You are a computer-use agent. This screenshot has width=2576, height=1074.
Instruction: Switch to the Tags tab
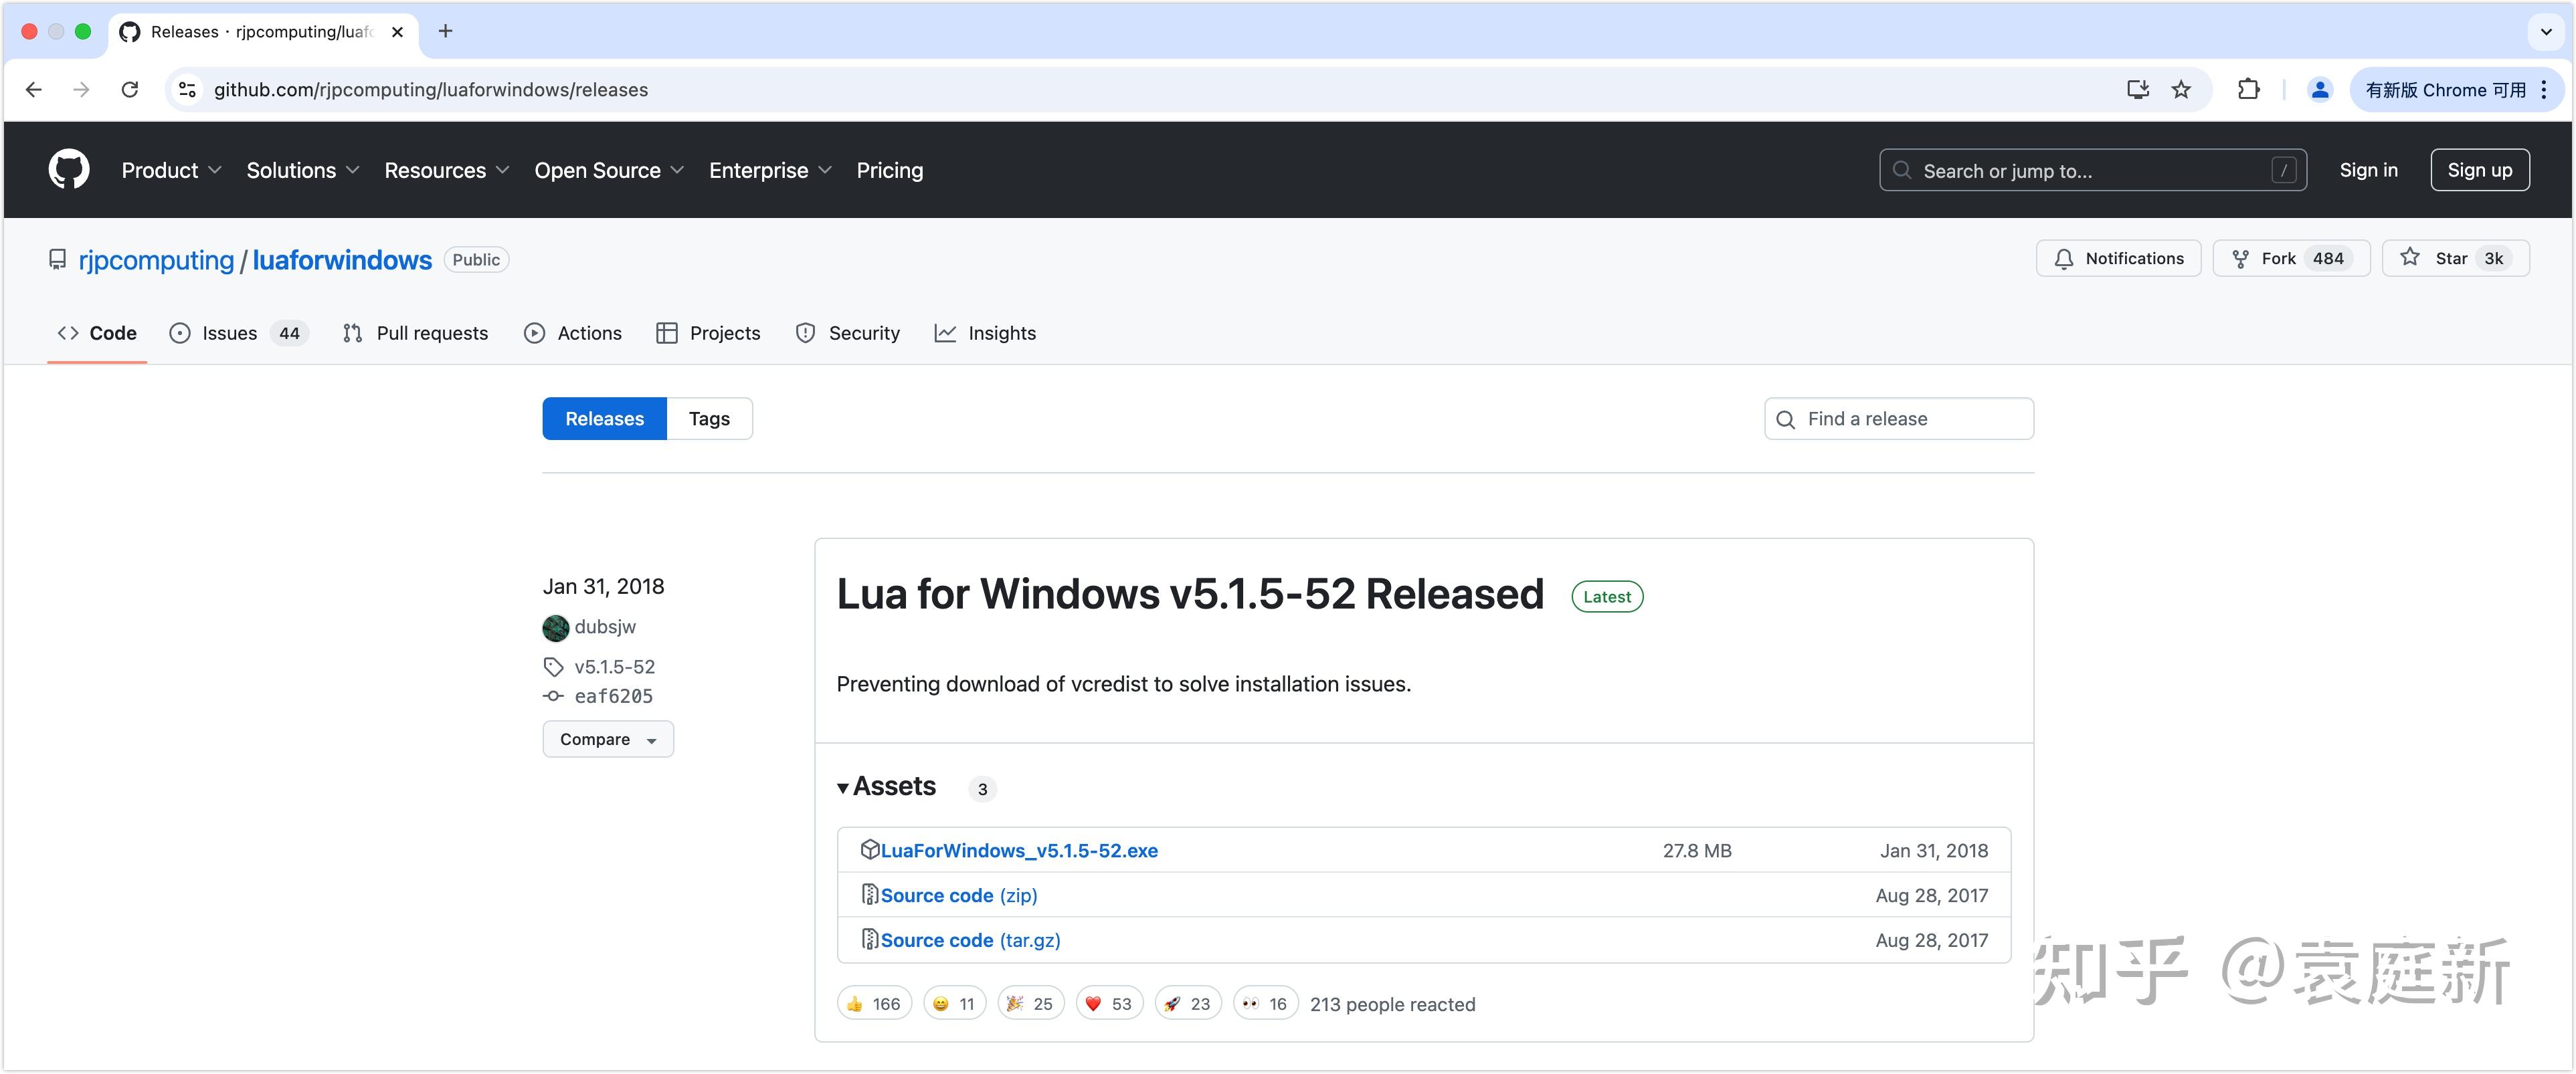[x=708, y=419]
